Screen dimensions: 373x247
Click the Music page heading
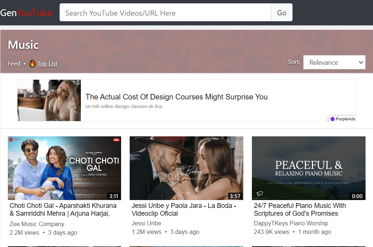[x=23, y=45]
